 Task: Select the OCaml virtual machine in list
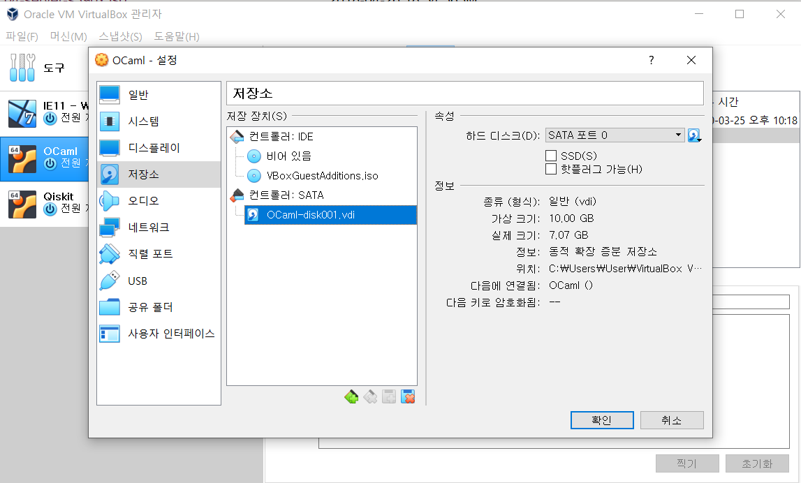[x=45, y=158]
